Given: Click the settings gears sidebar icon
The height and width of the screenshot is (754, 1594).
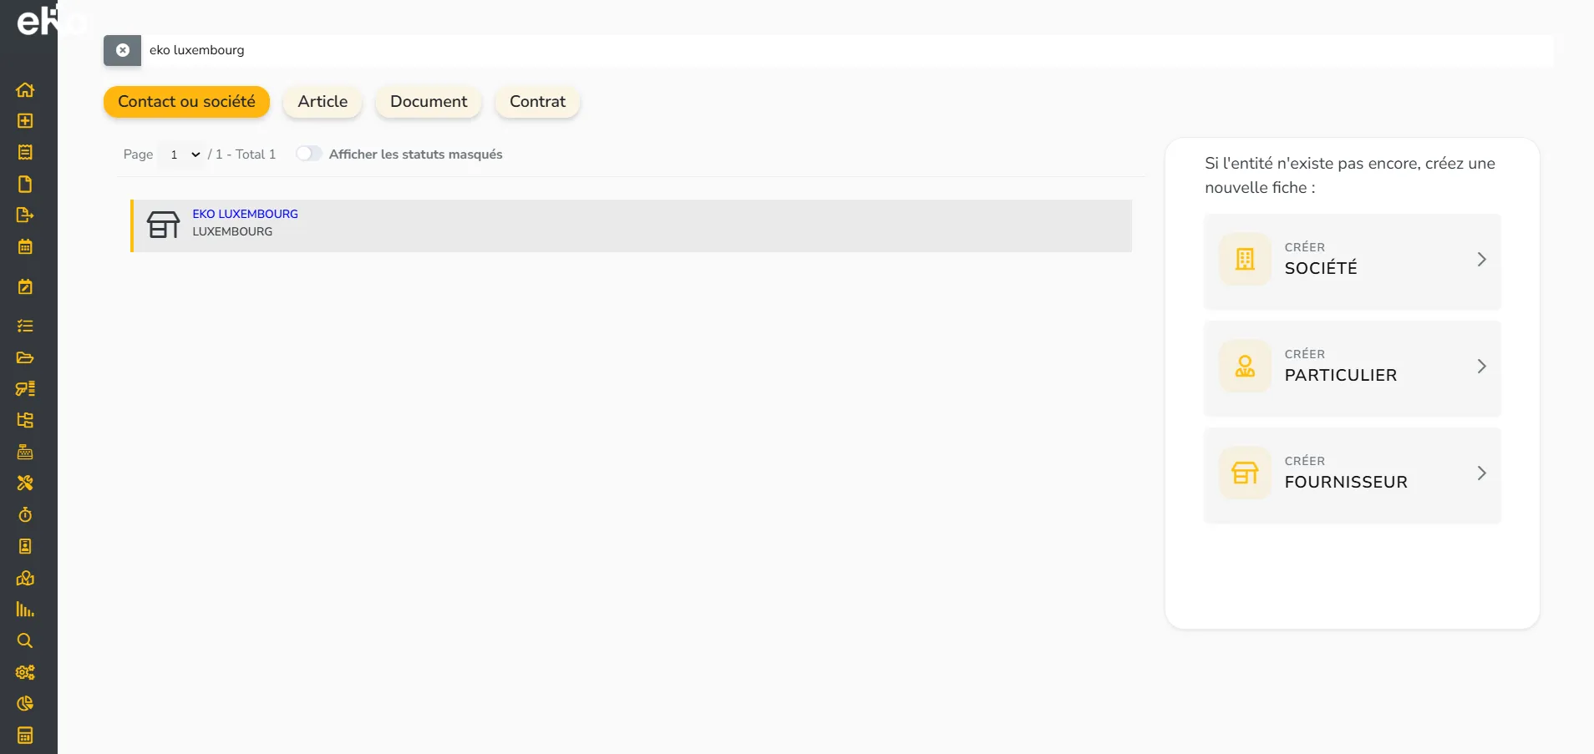Looking at the screenshot, I should coord(25,672).
